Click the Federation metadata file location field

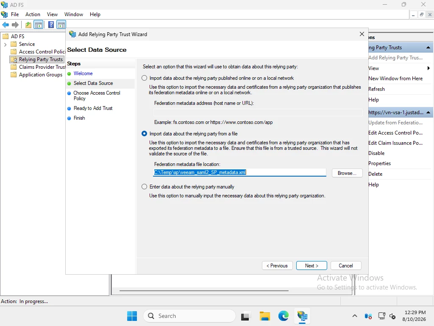240,172
